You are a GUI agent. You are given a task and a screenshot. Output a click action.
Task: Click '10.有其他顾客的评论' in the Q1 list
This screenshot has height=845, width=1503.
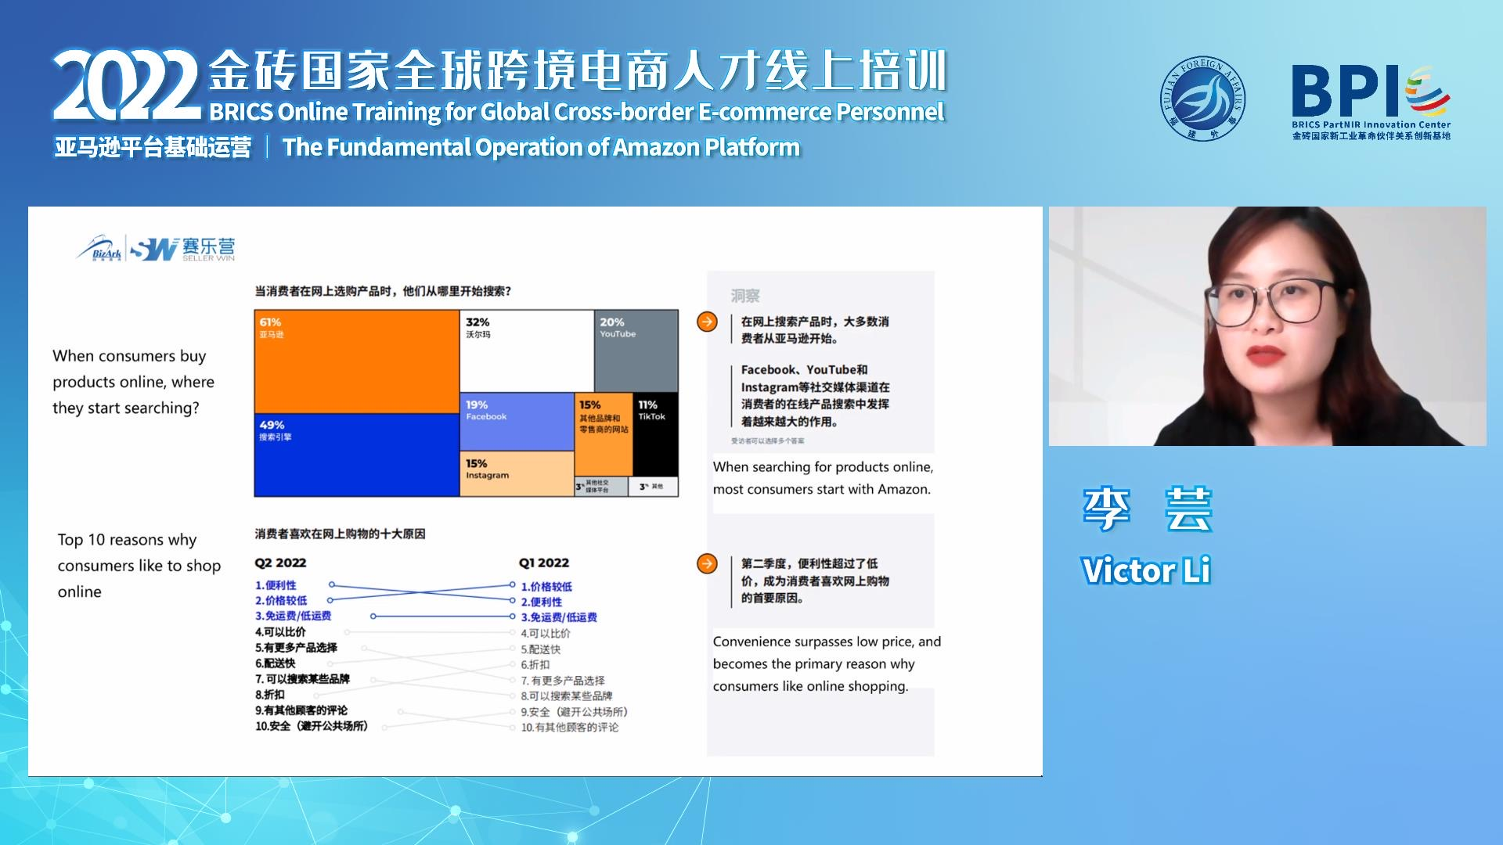[x=570, y=728]
